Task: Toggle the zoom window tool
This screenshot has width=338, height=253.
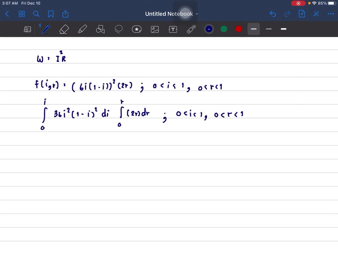Action: (27, 29)
